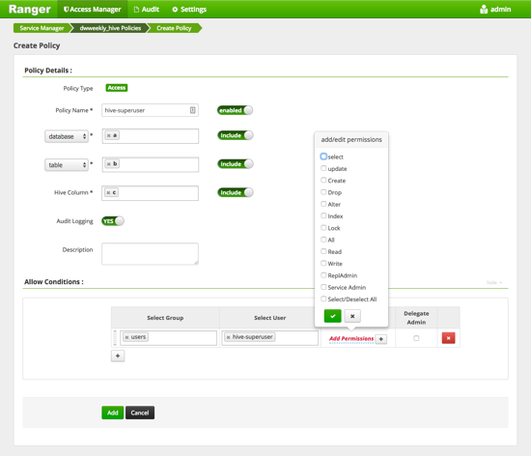Click the Policy Name input field
531x456 pixels.
(150, 110)
